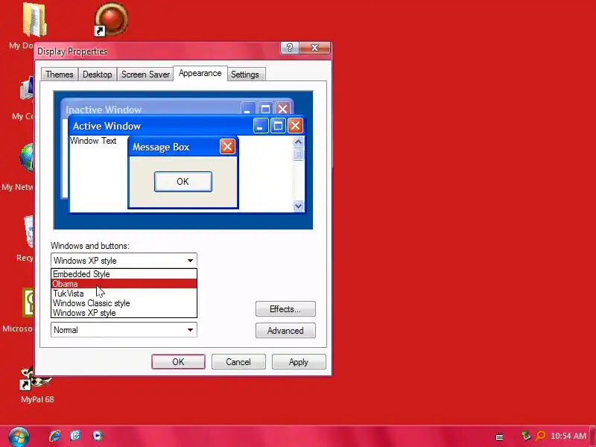Launch Windows Media Player from the taskbar
Screen dimensions: 596x447
coord(98,435)
